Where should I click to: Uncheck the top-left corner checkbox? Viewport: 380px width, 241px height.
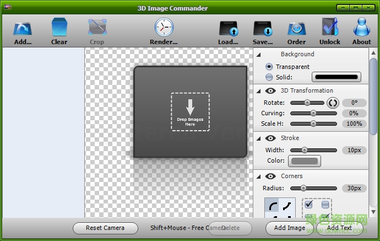[x=309, y=204]
